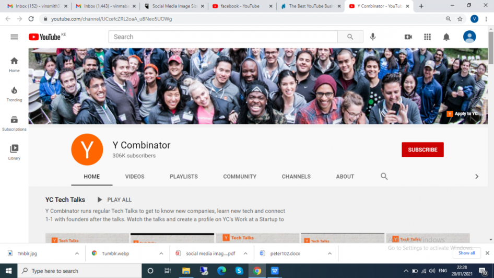Subscribe to Y Combinator channel
This screenshot has width=494, height=278.
(x=422, y=150)
